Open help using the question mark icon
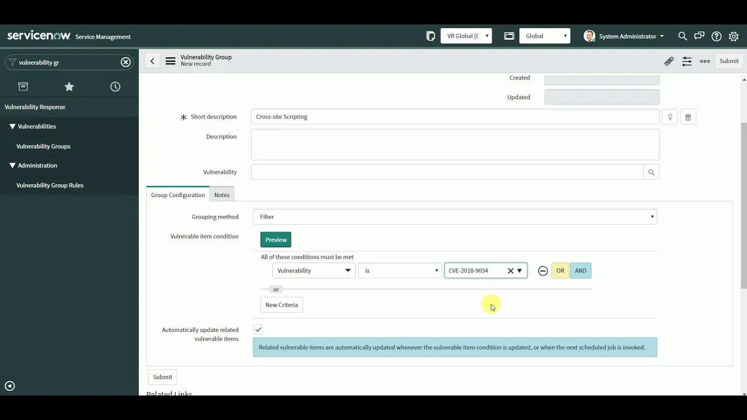This screenshot has width=747, height=420. 716,36
